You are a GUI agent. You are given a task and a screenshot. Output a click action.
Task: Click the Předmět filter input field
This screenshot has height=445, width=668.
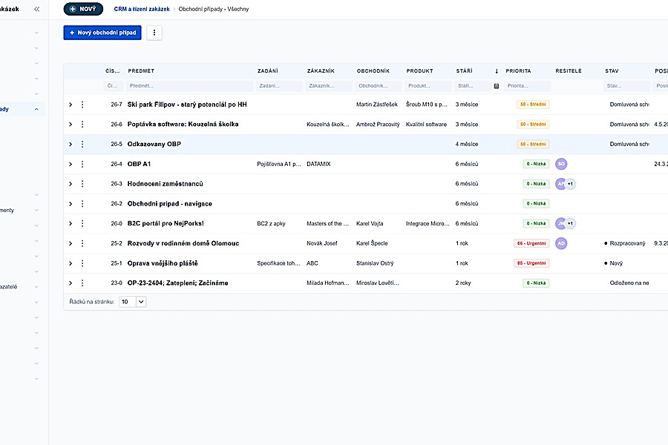(189, 86)
